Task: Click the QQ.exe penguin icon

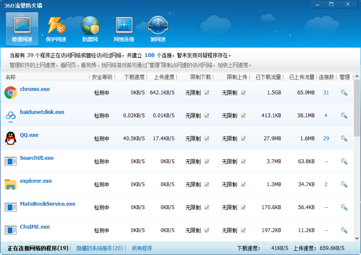Action: coord(11,138)
